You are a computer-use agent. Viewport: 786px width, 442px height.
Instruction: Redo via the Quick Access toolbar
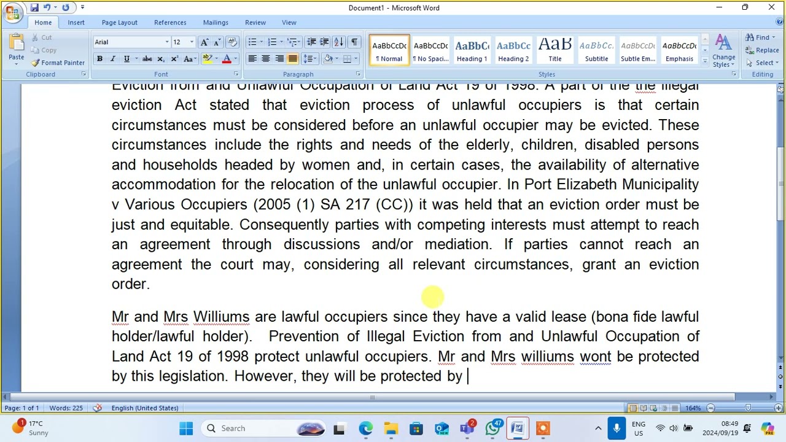66,8
